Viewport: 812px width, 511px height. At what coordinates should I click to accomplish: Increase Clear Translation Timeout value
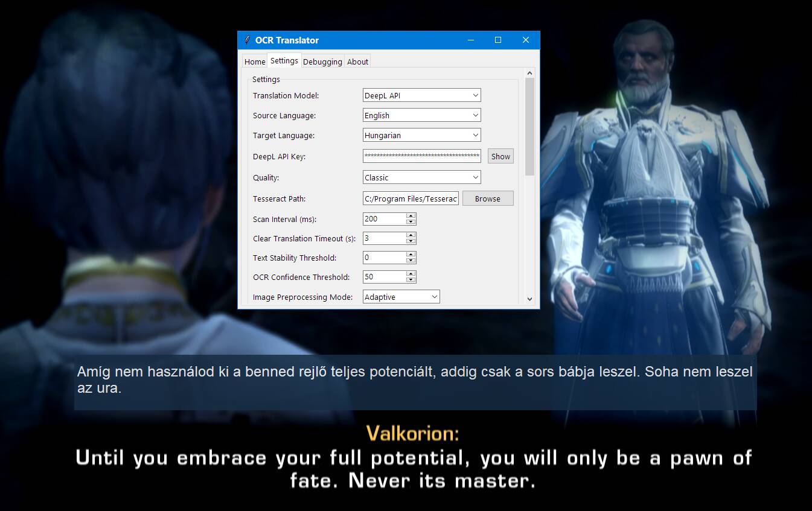click(x=411, y=235)
